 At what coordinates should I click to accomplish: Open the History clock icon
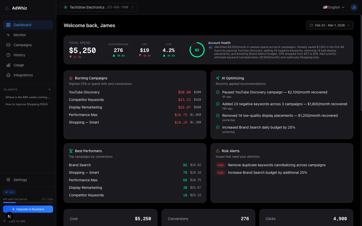click(x=8, y=55)
